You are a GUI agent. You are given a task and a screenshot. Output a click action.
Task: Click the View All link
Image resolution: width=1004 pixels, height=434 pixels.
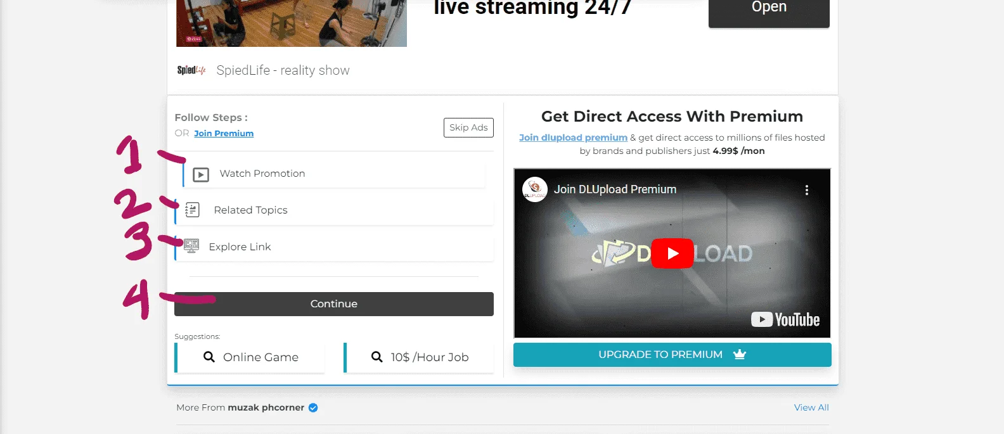[x=811, y=407]
